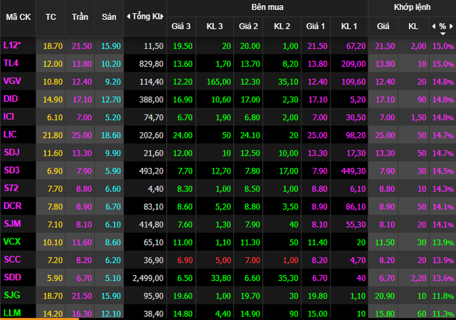Sort by Sàn column header
Viewport: 456px width, 320px height.
point(109,17)
